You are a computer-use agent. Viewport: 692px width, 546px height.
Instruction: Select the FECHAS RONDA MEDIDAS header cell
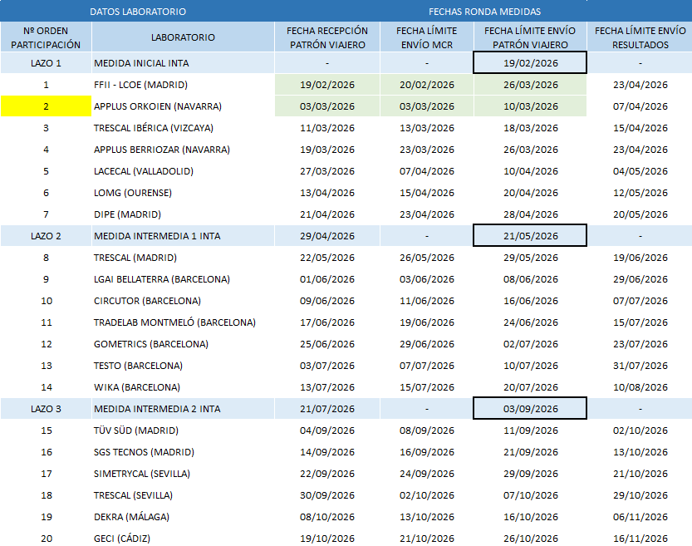pyautogui.click(x=484, y=12)
